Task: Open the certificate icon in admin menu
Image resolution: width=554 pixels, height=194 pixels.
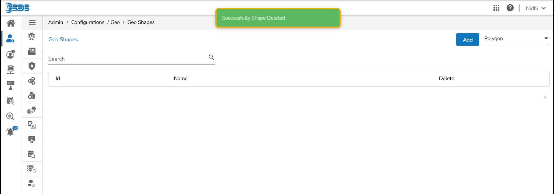Action: pyautogui.click(x=32, y=140)
